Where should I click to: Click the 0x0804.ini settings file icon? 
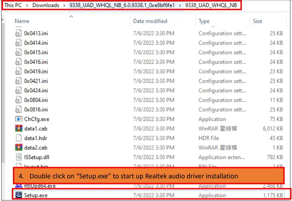tap(19, 100)
